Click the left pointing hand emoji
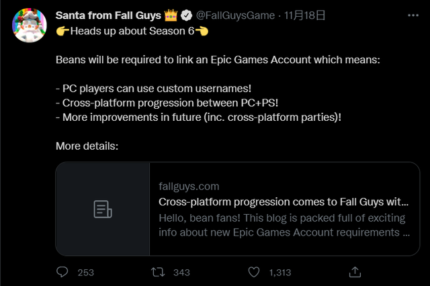Screen dimensions: 430x286 coord(202,32)
